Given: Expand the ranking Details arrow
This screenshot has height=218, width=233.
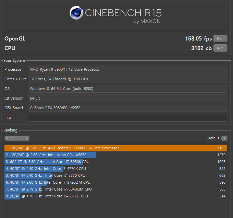Looking at the screenshot, I should point(224,138).
